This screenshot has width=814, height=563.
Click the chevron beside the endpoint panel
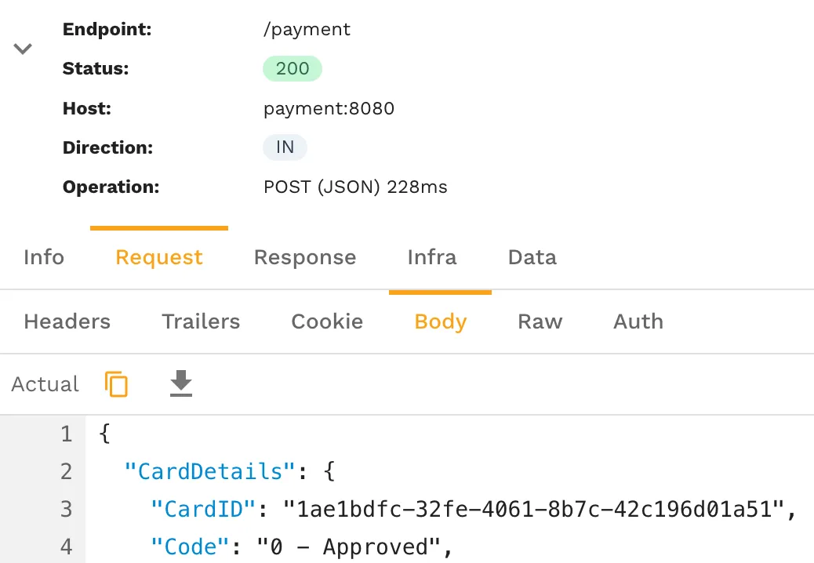22,49
